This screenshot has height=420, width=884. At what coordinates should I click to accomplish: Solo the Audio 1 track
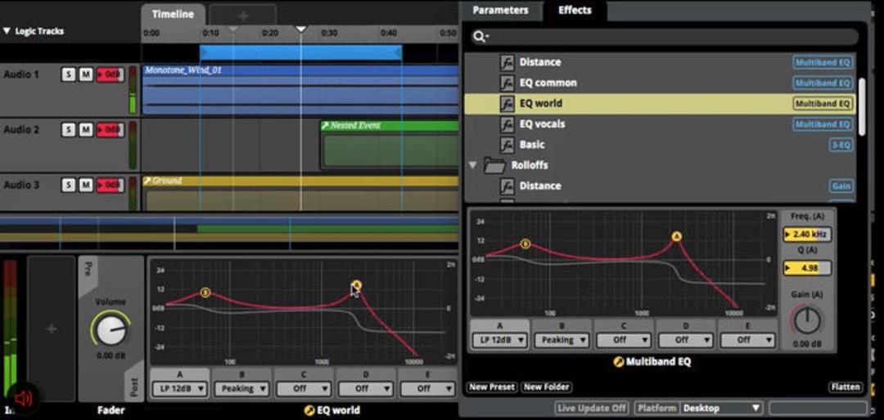click(68, 75)
